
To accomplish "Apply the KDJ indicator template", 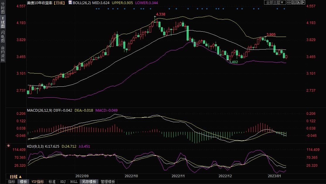I will coord(63,182).
